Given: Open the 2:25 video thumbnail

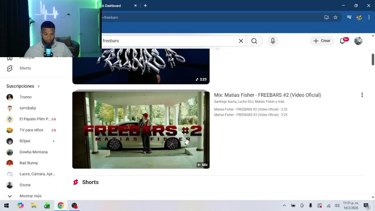Looking at the screenshot, I should click(141, 67).
